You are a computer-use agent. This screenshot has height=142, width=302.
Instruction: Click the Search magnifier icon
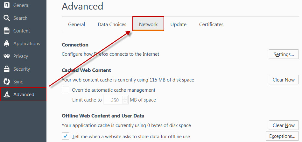[x=6, y=18]
